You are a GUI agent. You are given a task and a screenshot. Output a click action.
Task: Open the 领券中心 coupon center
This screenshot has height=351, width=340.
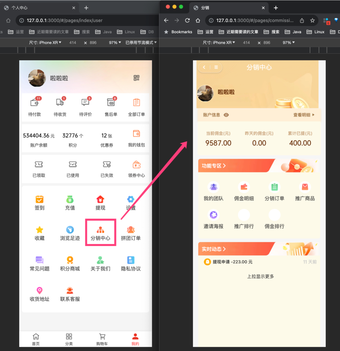click(x=136, y=169)
